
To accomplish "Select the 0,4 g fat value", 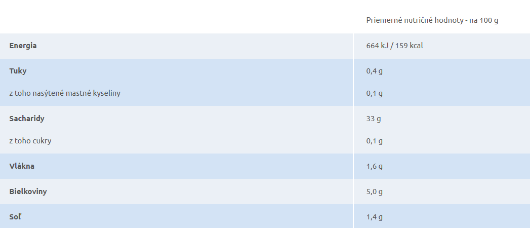I will tap(375, 71).
